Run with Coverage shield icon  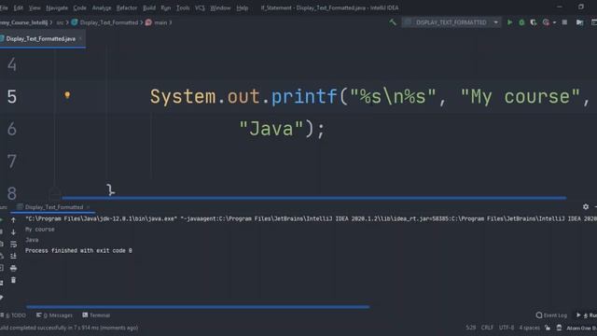[x=534, y=22]
